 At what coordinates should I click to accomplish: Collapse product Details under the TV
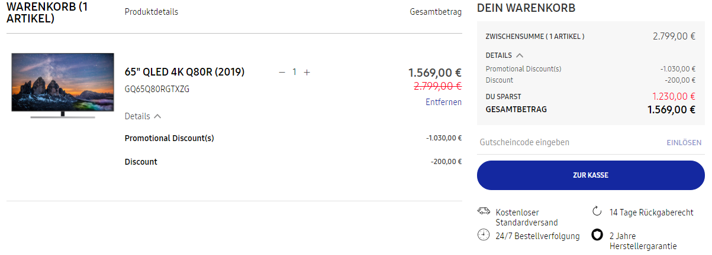click(143, 116)
